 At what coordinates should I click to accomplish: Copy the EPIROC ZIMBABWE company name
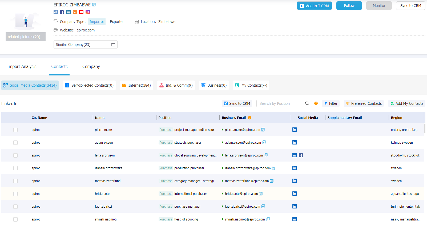(94, 5)
